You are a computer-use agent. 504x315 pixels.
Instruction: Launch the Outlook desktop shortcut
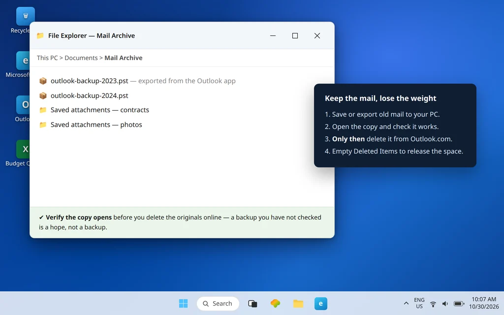[x=23, y=105]
